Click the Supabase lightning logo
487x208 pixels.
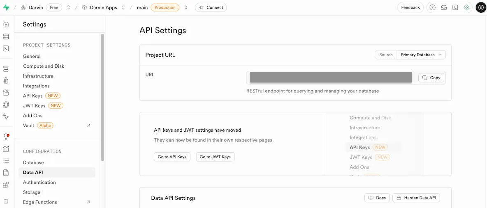click(x=6, y=7)
